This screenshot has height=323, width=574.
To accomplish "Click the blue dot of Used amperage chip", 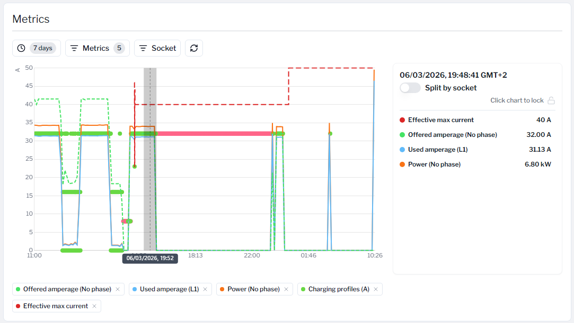I will pos(135,289).
